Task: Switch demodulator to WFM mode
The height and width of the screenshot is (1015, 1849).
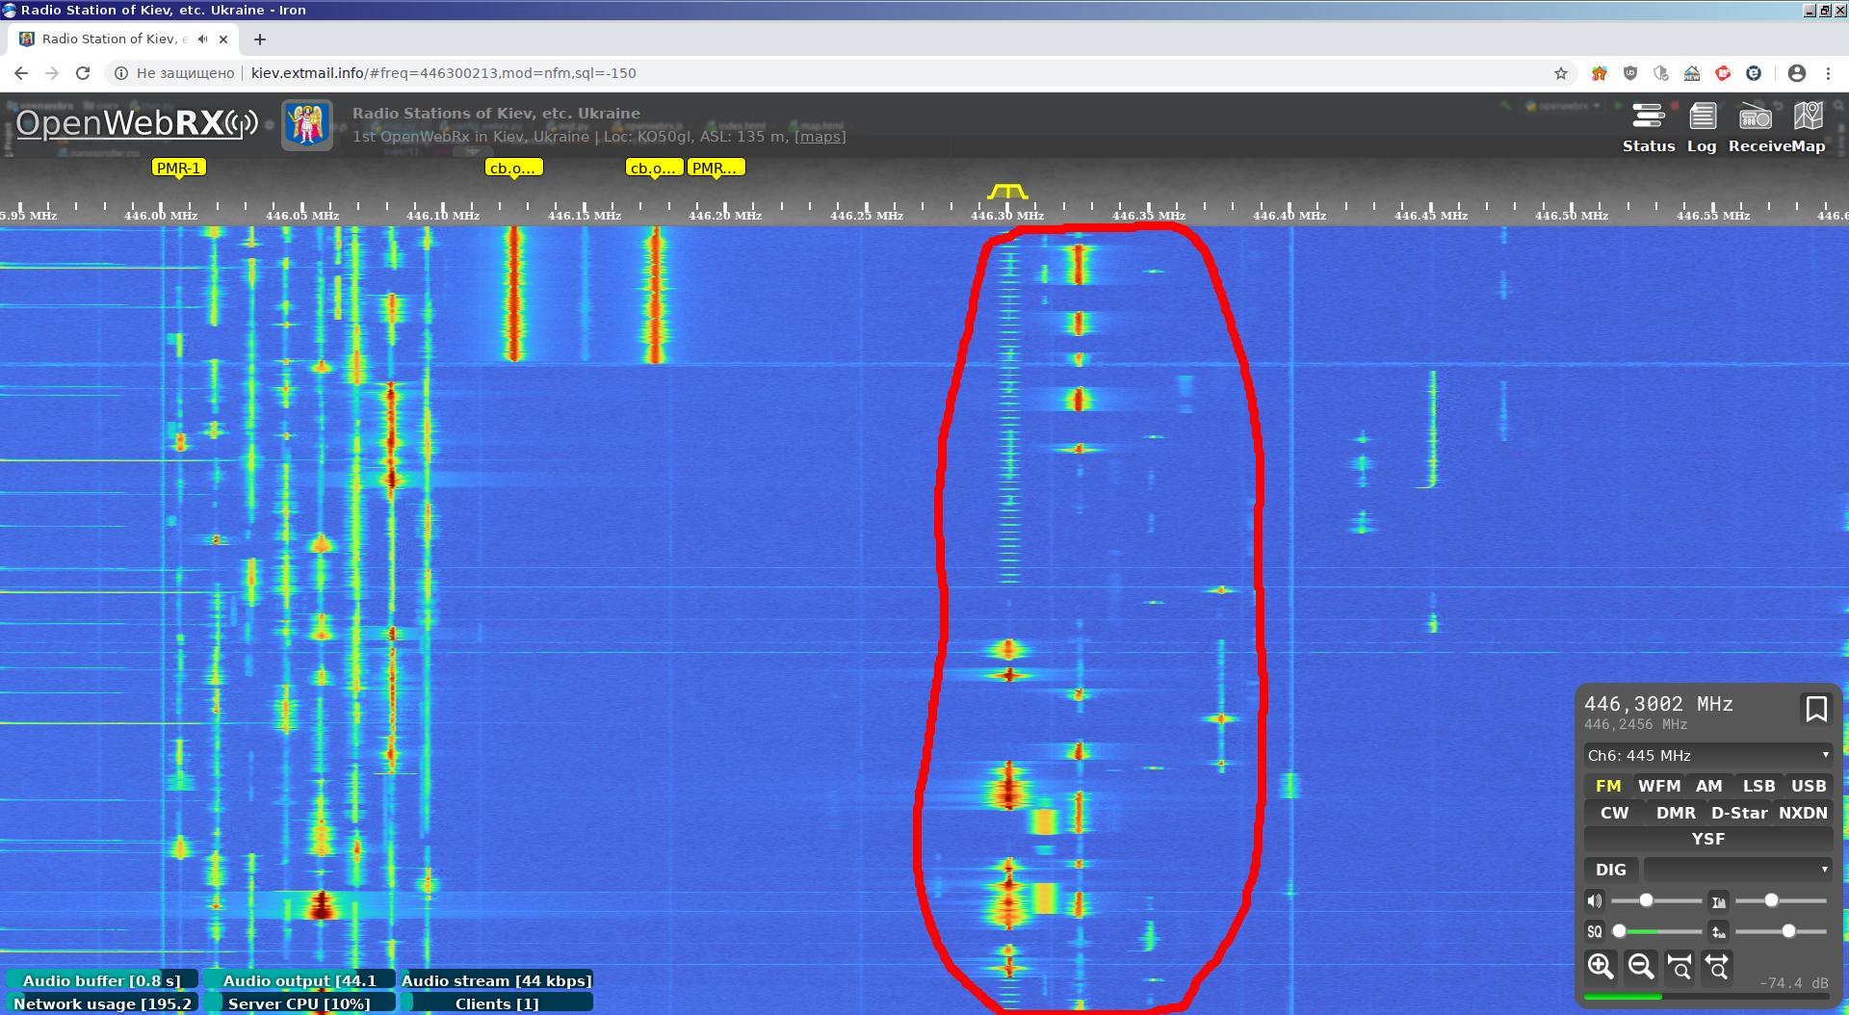Action: tap(1658, 786)
